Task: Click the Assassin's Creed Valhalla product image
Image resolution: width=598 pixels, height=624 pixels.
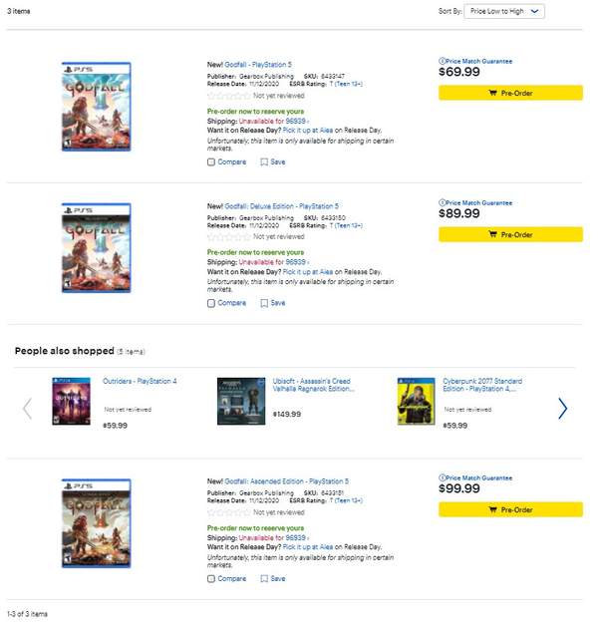Action: [241, 401]
